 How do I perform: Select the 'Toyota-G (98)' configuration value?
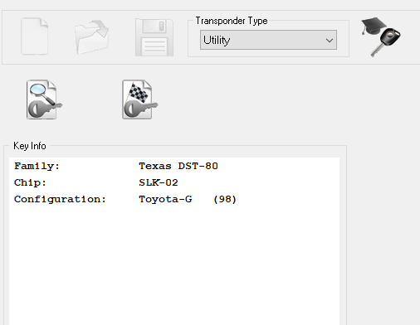188,199
